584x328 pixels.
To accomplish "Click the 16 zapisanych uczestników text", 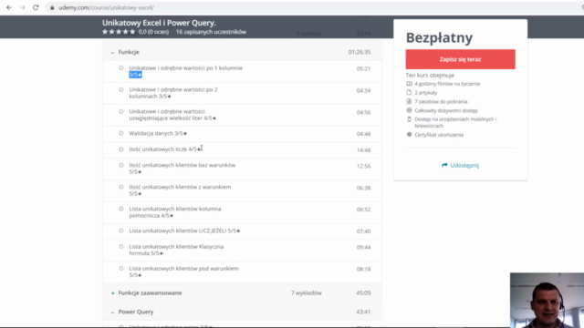I will point(211,32).
